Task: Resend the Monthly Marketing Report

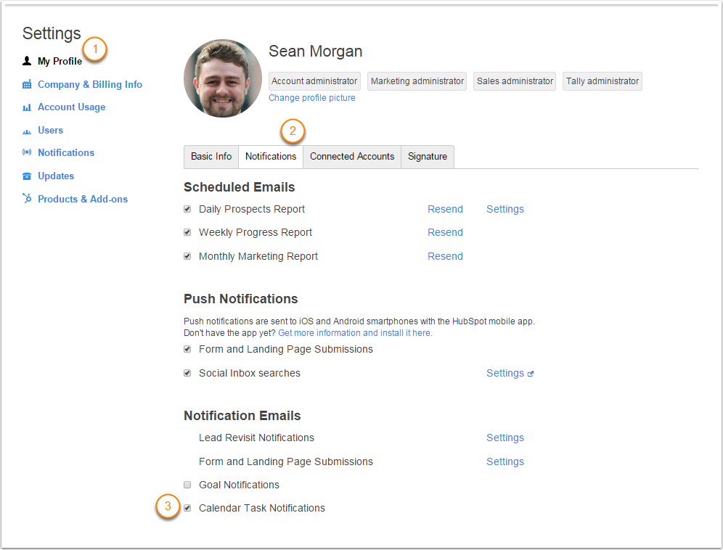Action: coord(445,256)
